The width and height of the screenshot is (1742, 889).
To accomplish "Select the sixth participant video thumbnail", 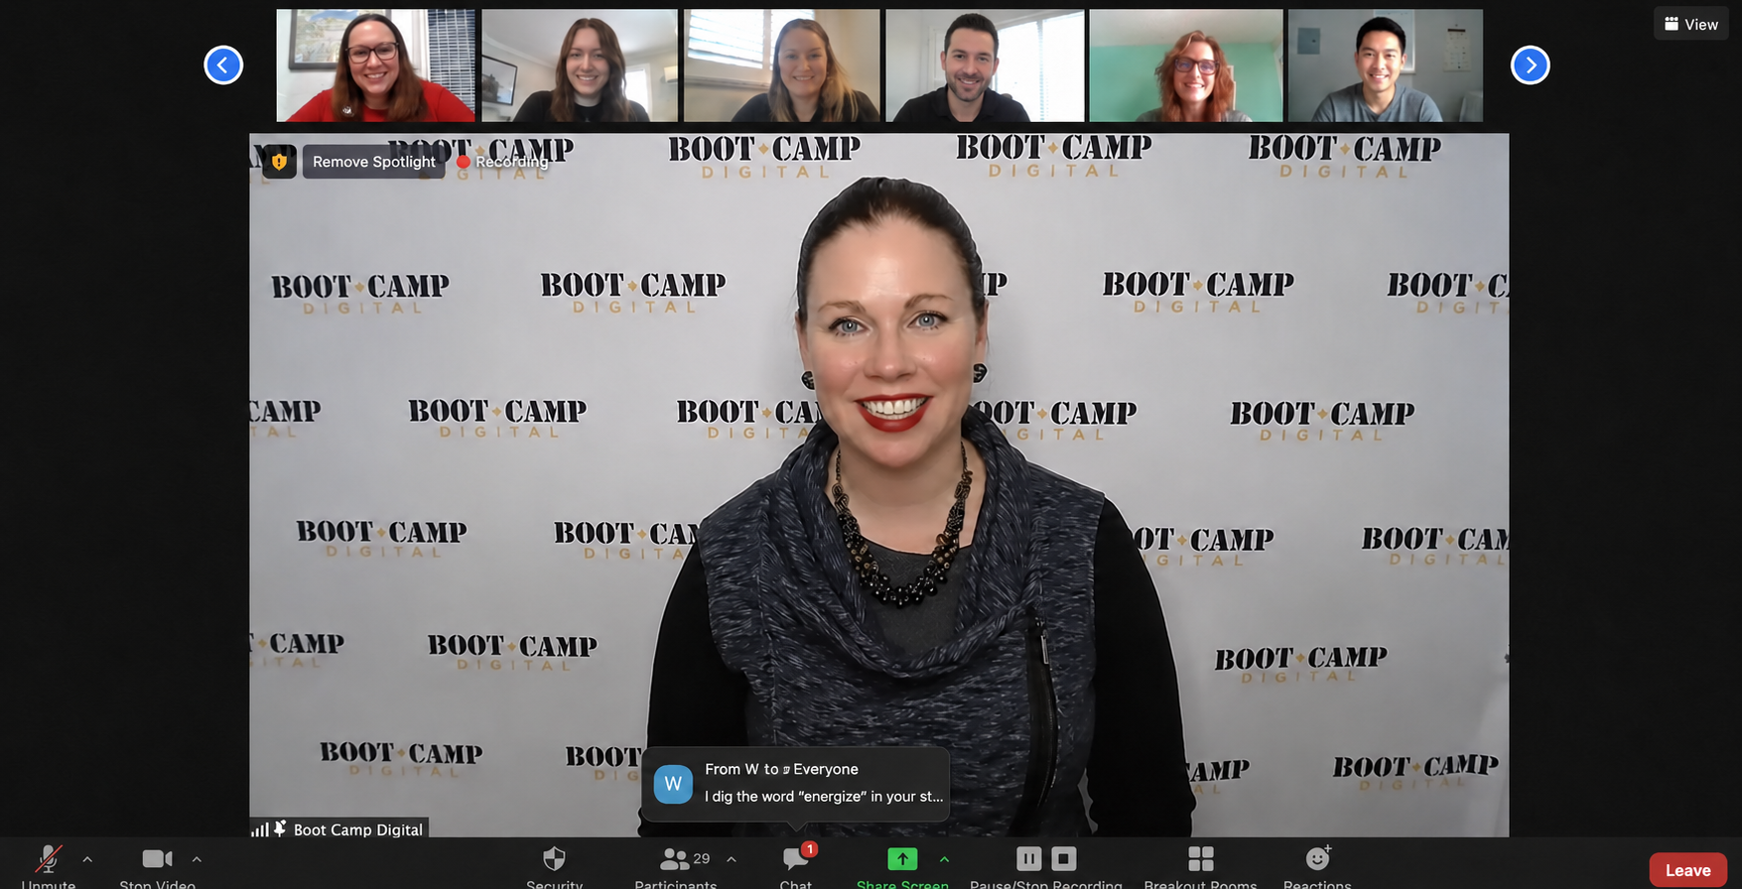I will point(1386,65).
